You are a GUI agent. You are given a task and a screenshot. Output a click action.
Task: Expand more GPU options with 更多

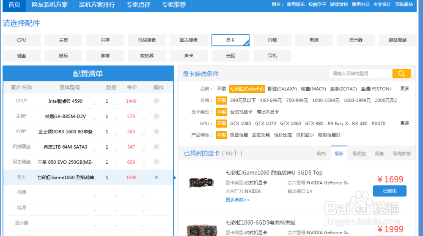(x=405, y=123)
